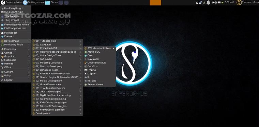Click the network computers icon in tray
259x127 pixels.
pos(200,2)
